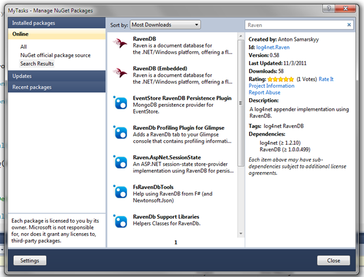364x277 pixels.
Task: Expand the Online section
Action: [57, 34]
